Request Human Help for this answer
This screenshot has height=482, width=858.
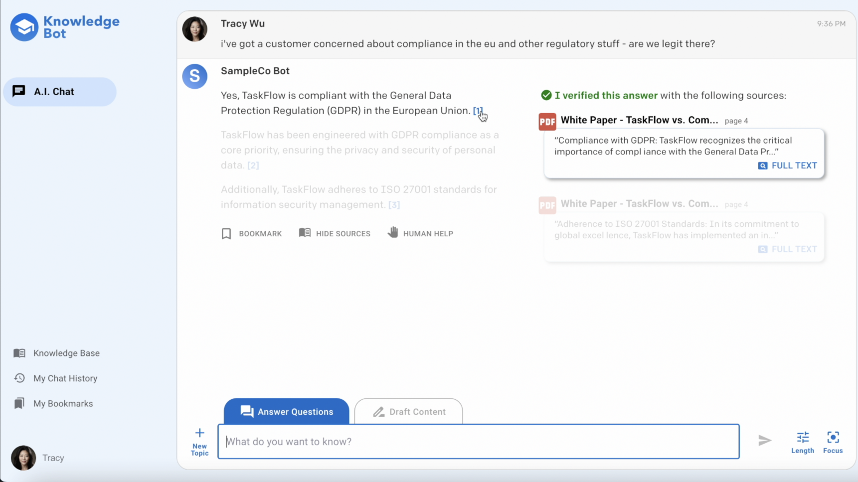[x=420, y=233]
